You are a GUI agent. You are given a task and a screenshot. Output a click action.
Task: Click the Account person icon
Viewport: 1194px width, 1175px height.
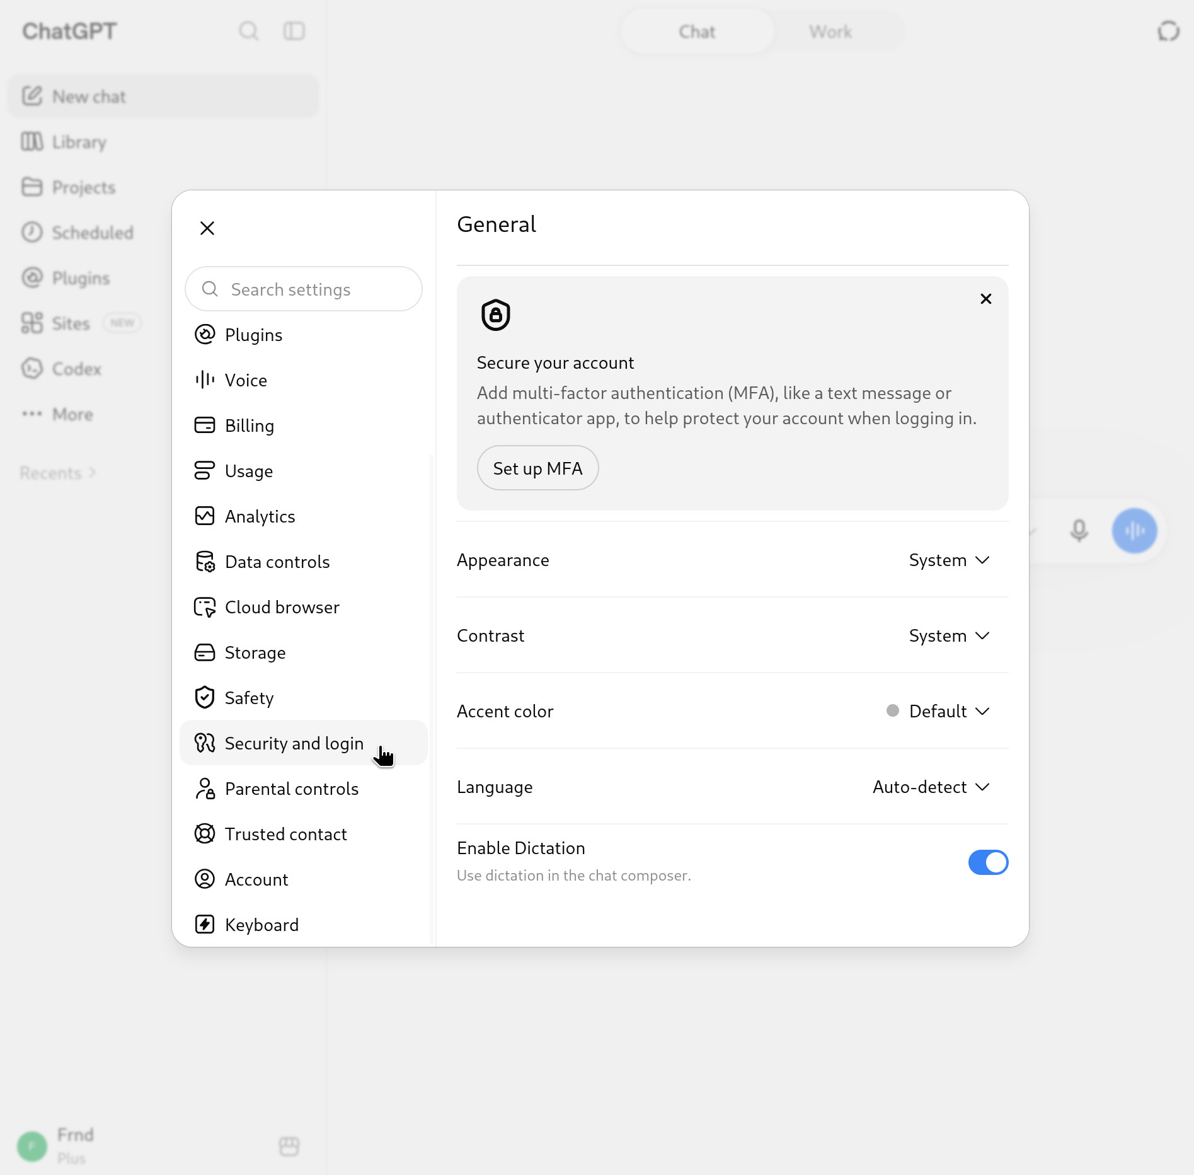205,879
